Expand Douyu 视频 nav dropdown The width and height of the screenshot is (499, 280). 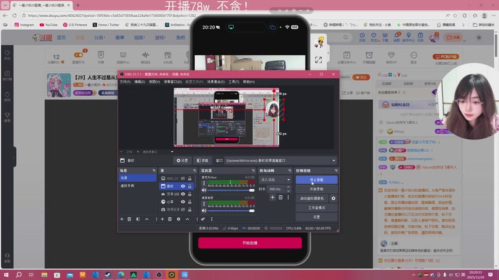[x=139, y=37]
